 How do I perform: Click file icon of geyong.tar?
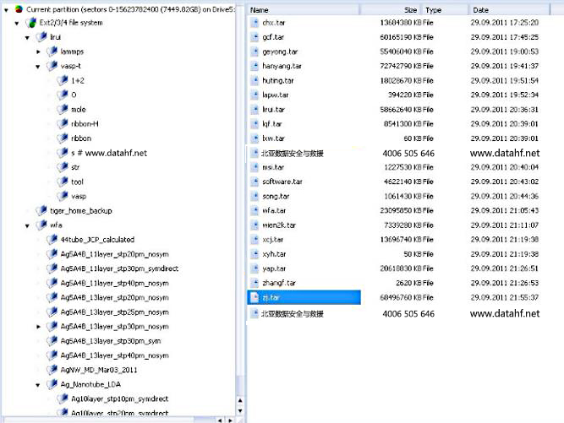pyautogui.click(x=255, y=52)
